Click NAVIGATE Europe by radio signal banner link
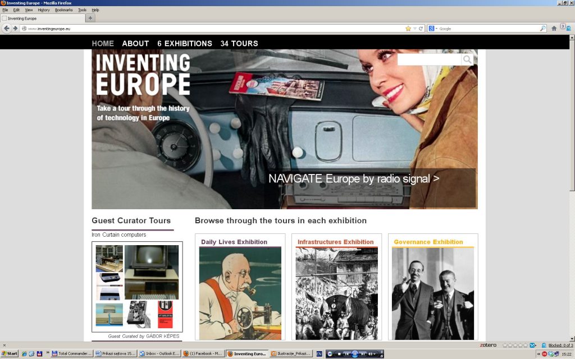This screenshot has height=359, width=575. 354,179
